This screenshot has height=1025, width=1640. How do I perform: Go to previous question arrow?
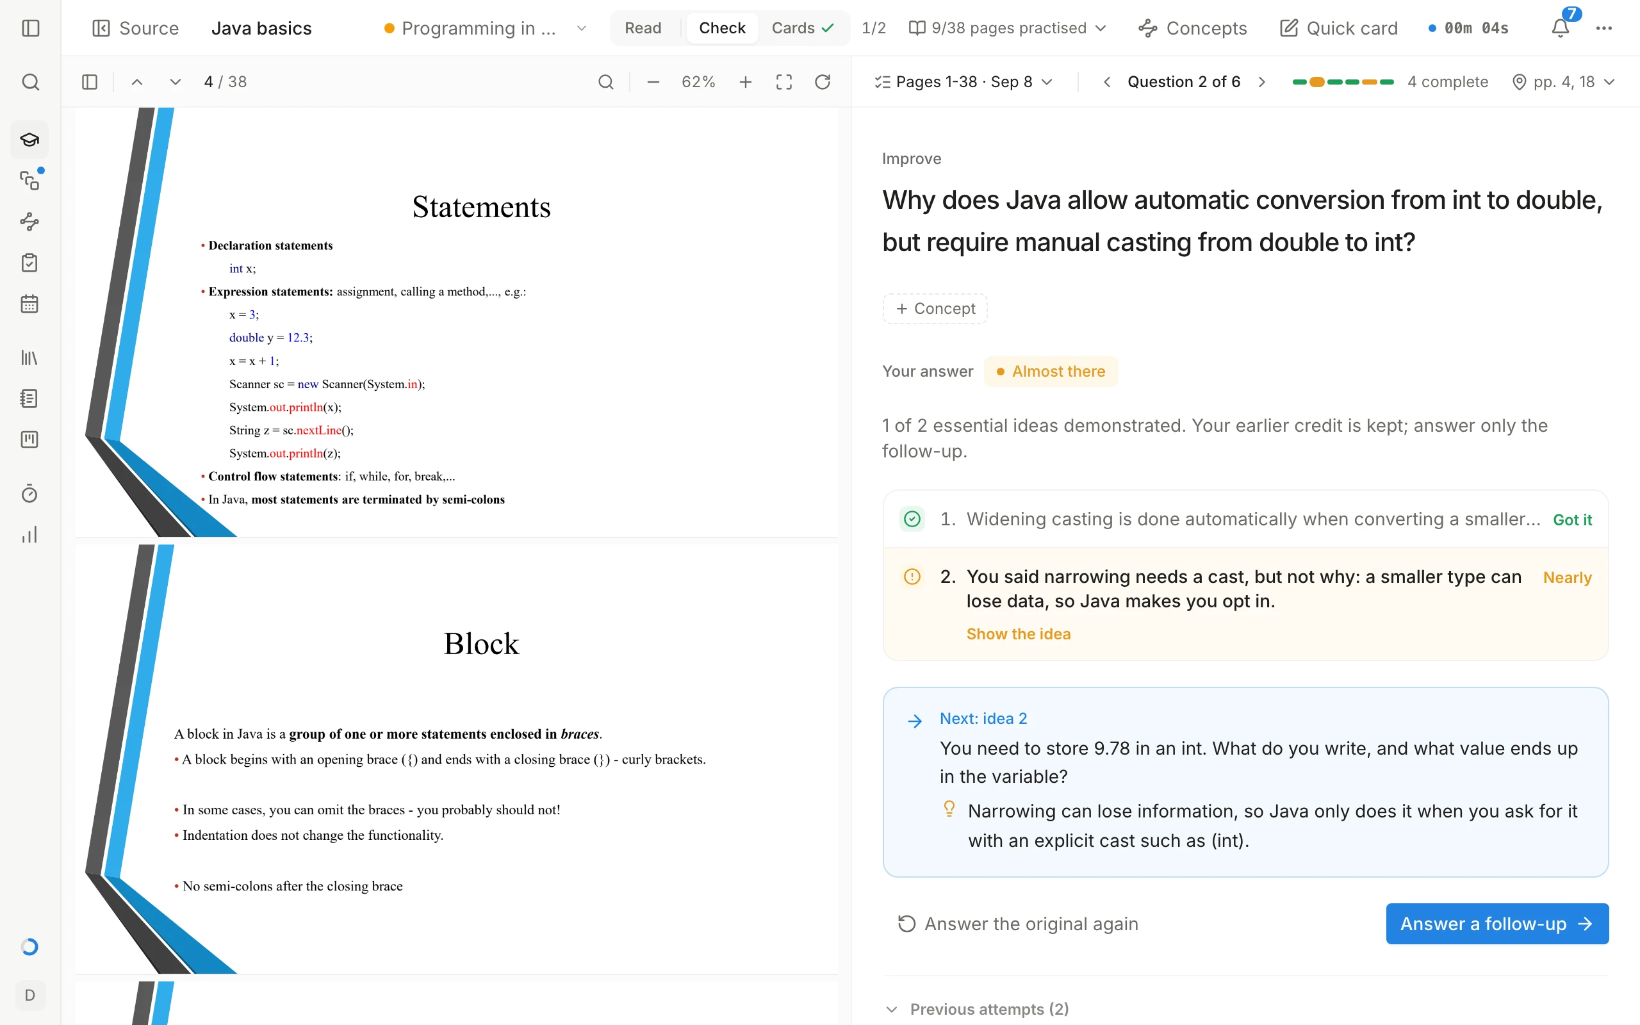(1106, 82)
